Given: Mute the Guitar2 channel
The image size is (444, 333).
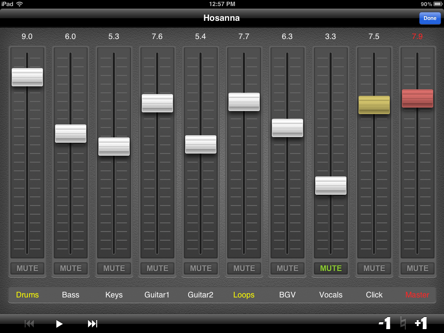Looking at the screenshot, I should pyautogui.click(x=200, y=268).
